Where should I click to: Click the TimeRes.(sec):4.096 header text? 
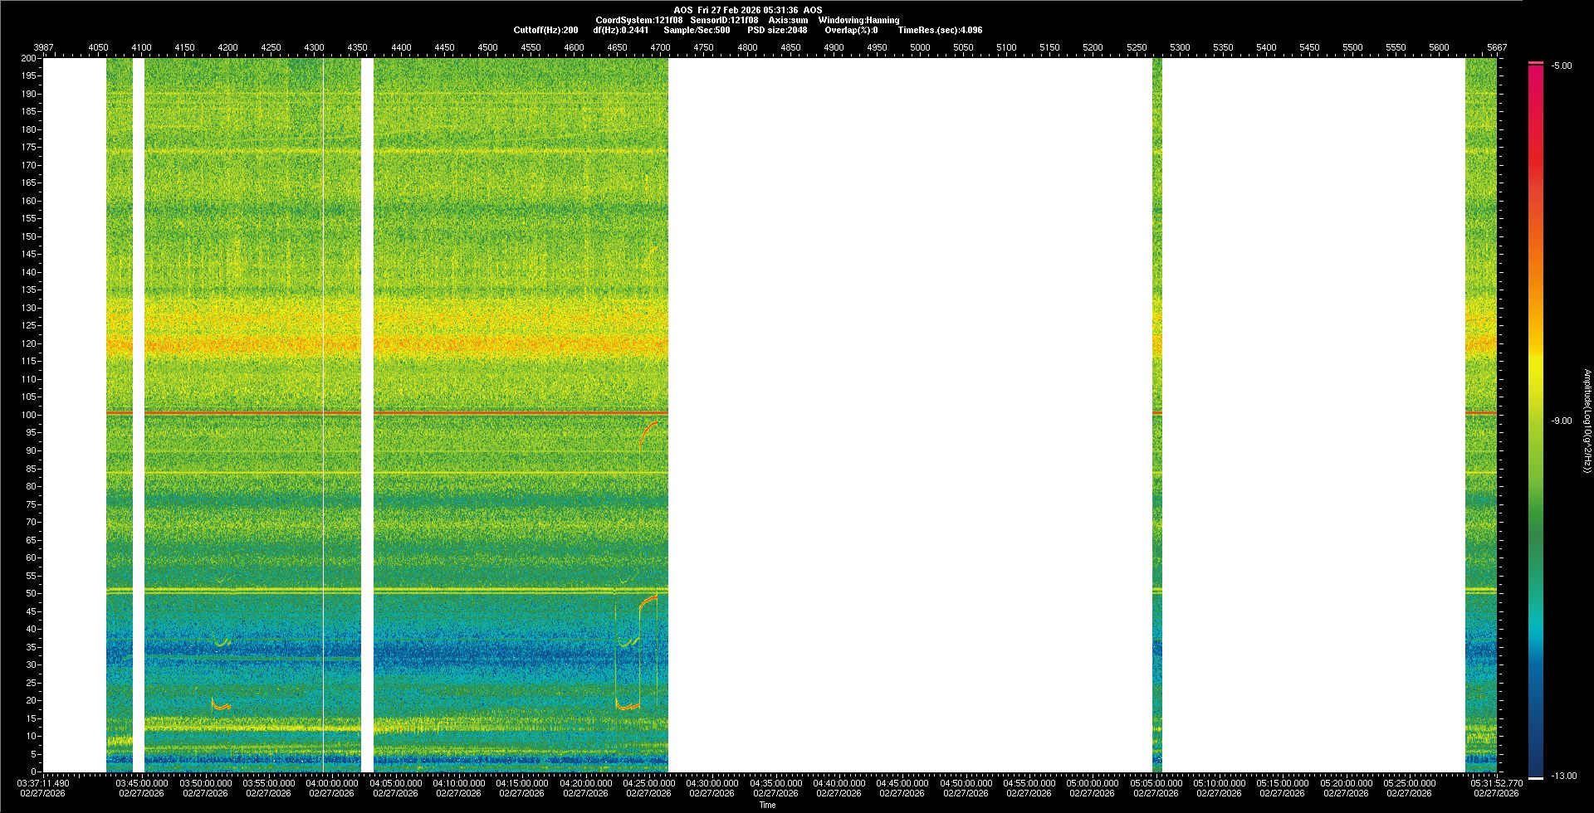click(x=939, y=30)
